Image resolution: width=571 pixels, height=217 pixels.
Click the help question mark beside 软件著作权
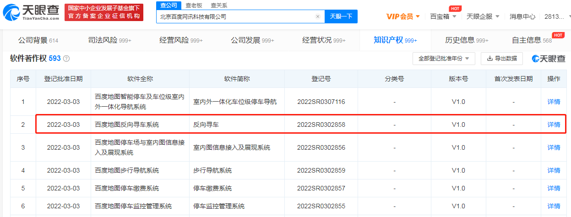tap(66, 59)
